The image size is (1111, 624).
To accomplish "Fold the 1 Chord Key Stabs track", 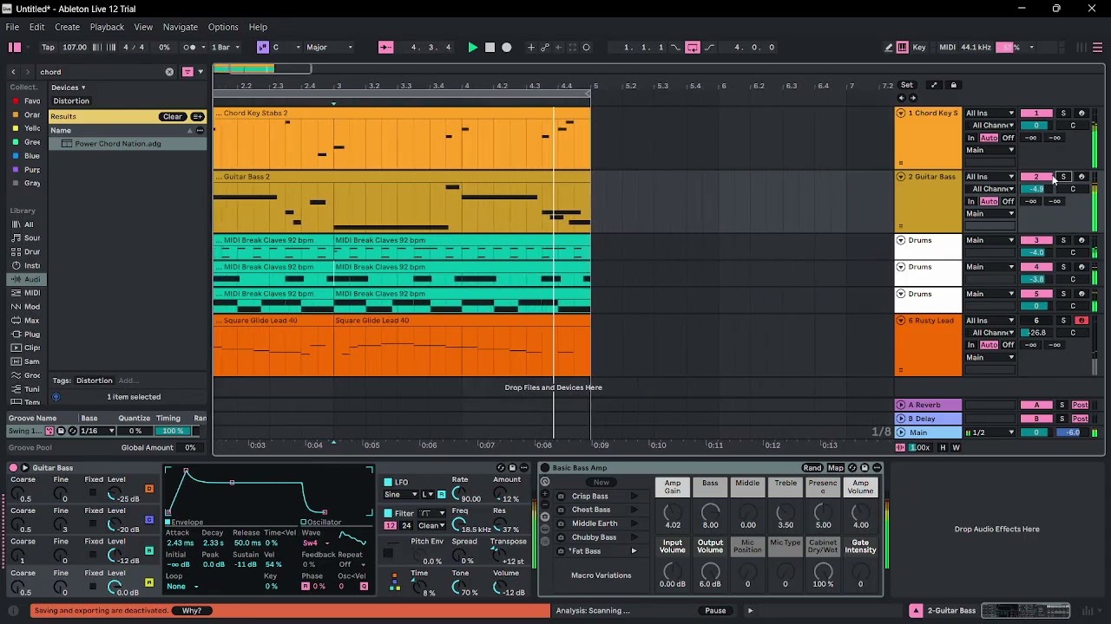I will 901,114.
